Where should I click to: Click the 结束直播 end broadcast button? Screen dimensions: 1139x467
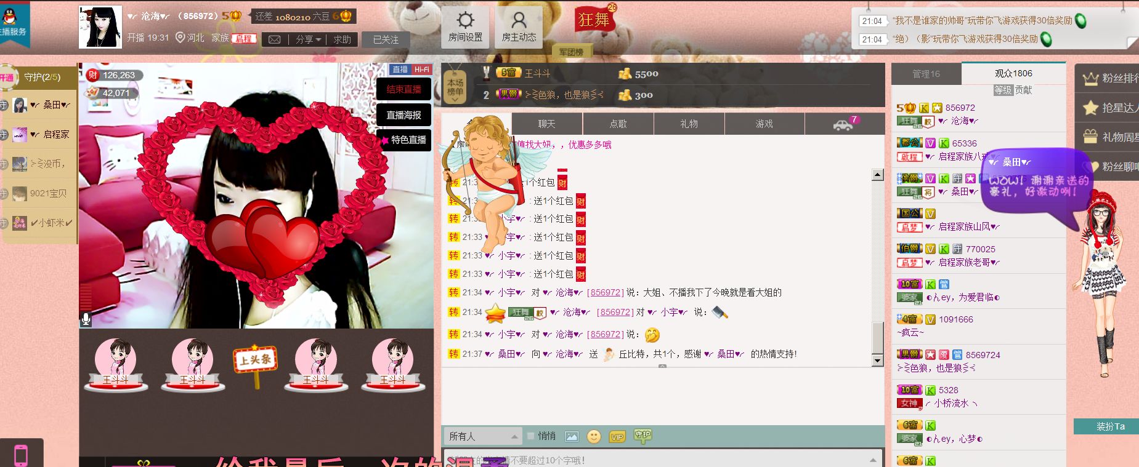pyautogui.click(x=403, y=89)
